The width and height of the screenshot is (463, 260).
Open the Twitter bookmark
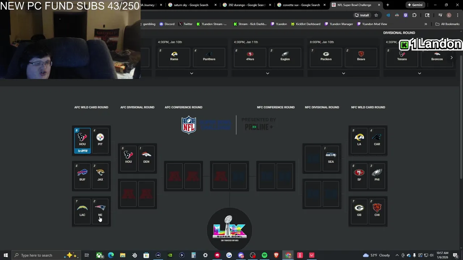(x=186, y=24)
